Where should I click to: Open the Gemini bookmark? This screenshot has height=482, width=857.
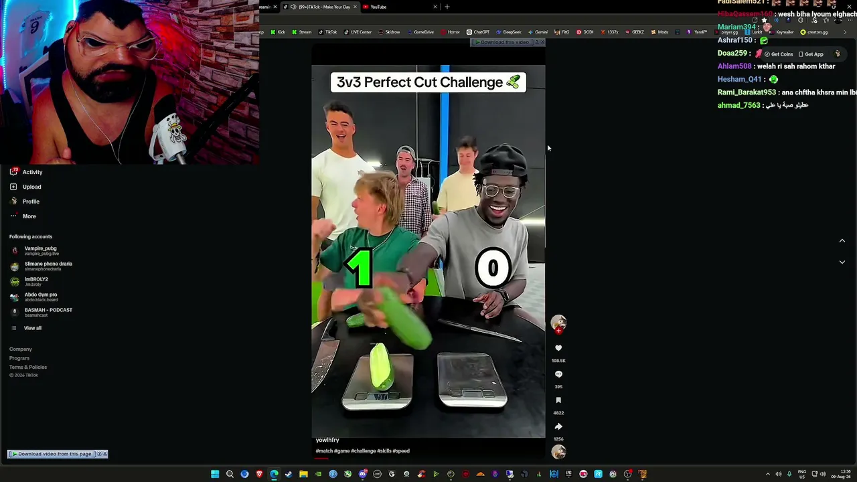(538, 32)
